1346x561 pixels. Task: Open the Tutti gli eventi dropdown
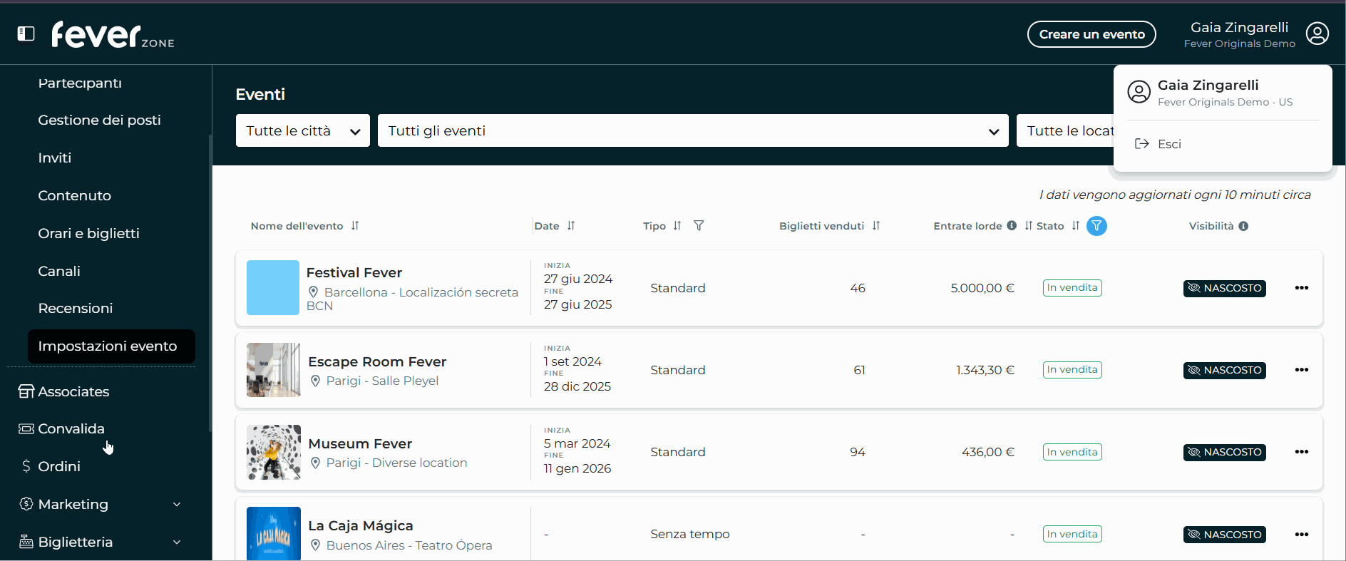(693, 130)
